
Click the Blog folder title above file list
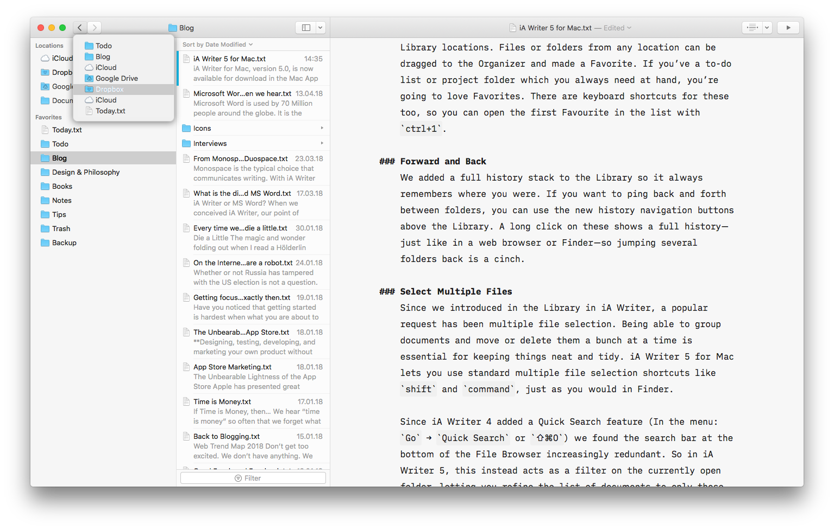pyautogui.click(x=181, y=28)
